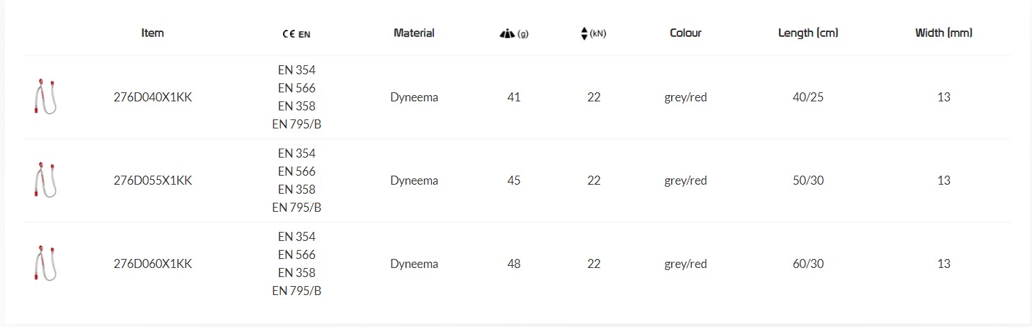Click the Length (cm) column header

pos(808,33)
